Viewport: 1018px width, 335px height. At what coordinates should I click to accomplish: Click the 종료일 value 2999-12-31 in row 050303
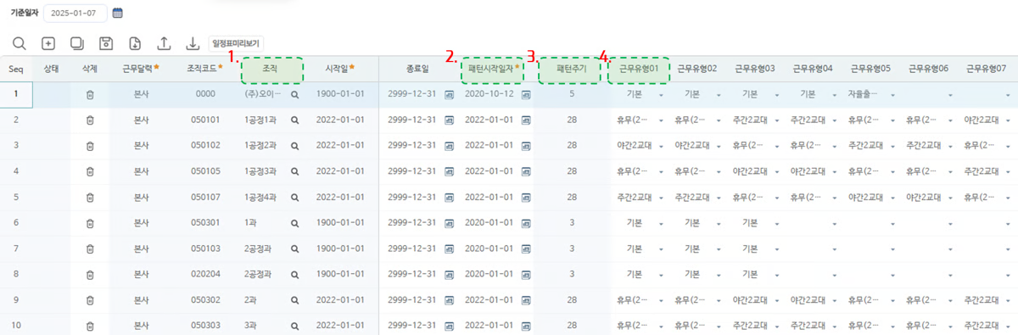(412, 325)
